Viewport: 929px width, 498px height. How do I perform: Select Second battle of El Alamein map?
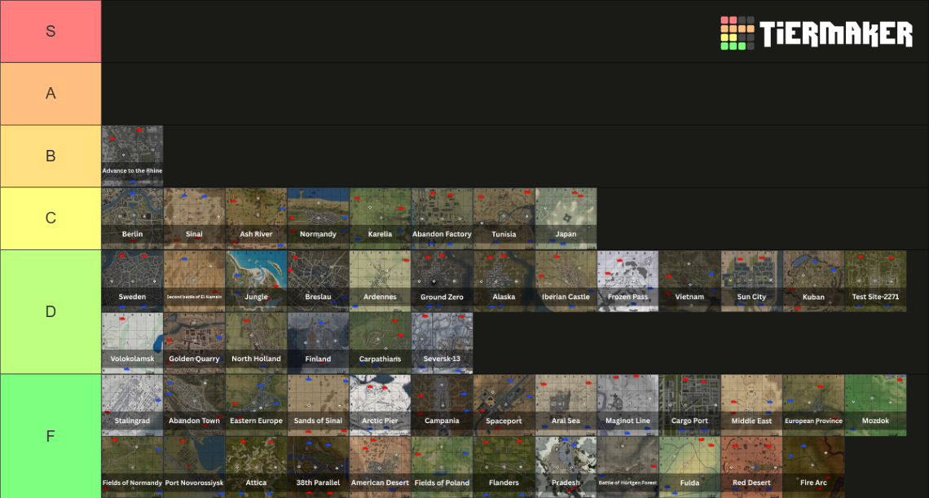point(194,281)
